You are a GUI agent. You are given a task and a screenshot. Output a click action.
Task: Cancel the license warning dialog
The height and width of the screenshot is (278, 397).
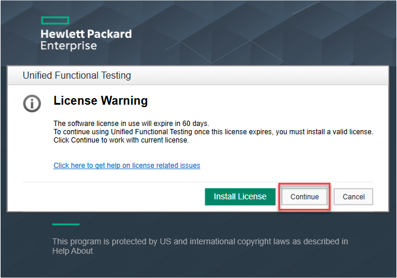[x=353, y=197]
